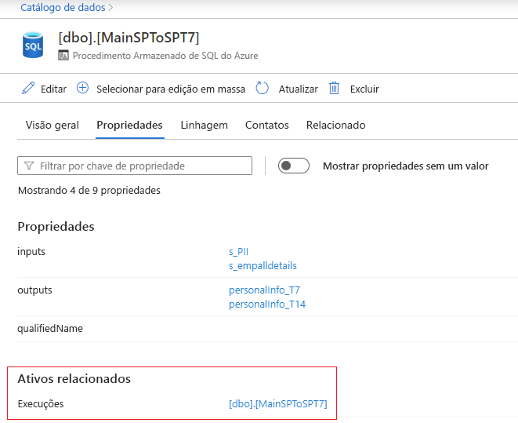Click the stored procedure type icon
This screenshot has width=518, height=423.
point(63,55)
